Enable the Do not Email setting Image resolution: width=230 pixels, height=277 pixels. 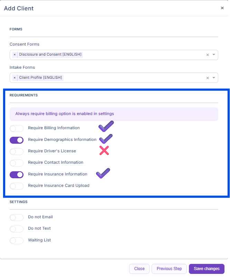(17, 217)
